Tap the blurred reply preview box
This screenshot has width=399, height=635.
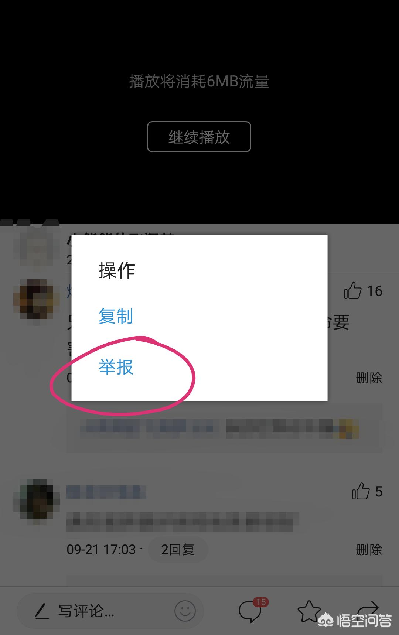tap(224, 429)
